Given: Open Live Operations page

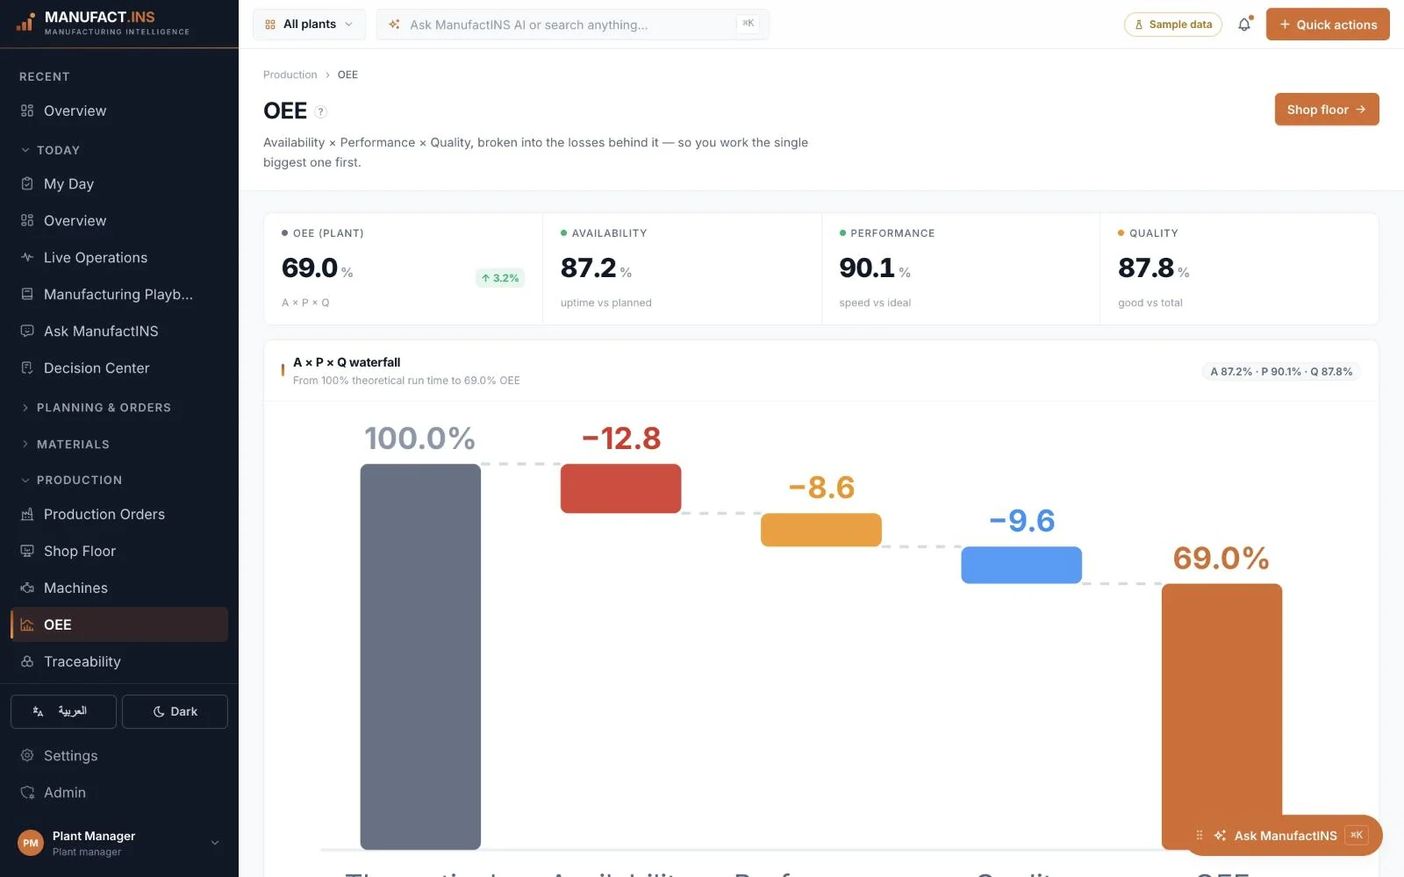Looking at the screenshot, I should click(119, 257).
